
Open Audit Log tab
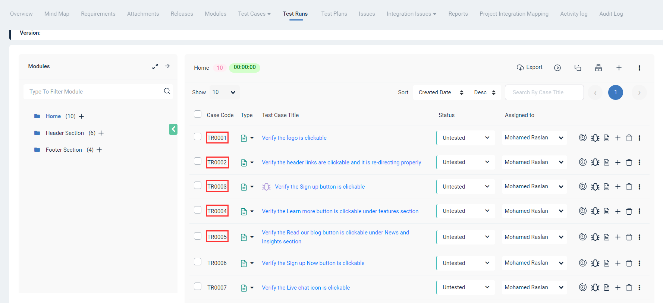(611, 14)
